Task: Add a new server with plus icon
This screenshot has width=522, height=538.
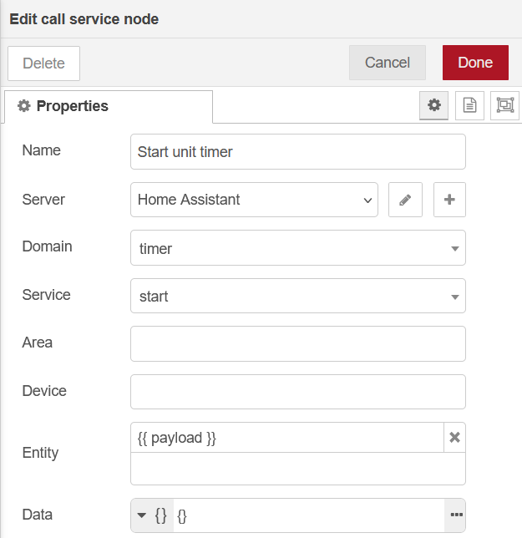Action: (449, 200)
